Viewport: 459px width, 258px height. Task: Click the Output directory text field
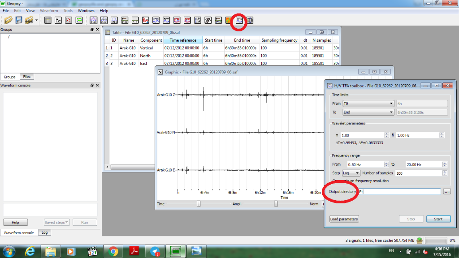399,192
